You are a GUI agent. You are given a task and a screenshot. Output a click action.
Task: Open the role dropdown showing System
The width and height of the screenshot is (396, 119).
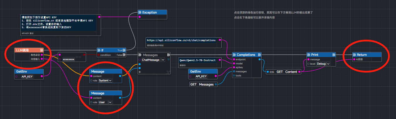pyautogui.click(x=110, y=81)
